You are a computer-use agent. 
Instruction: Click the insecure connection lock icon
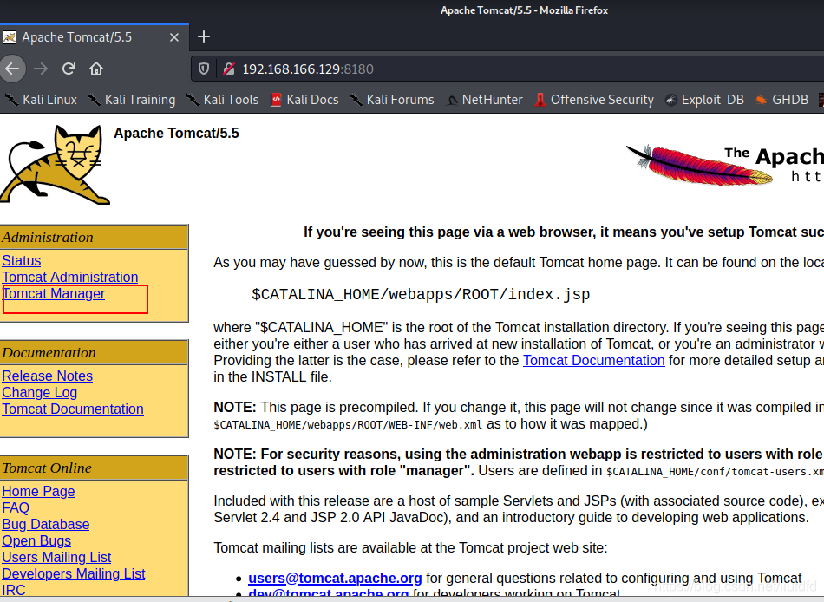(229, 69)
